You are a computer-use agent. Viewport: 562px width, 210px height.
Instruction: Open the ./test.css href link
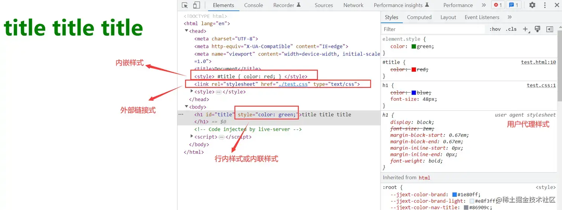[293, 84]
